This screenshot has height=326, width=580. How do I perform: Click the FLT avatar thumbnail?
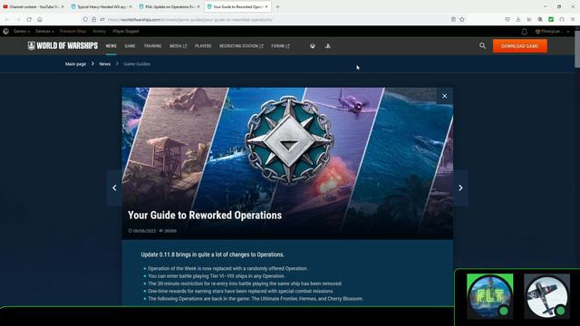pyautogui.click(x=489, y=296)
